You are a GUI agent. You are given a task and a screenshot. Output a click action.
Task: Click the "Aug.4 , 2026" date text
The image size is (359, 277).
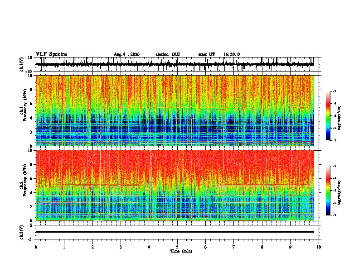pyautogui.click(x=126, y=54)
